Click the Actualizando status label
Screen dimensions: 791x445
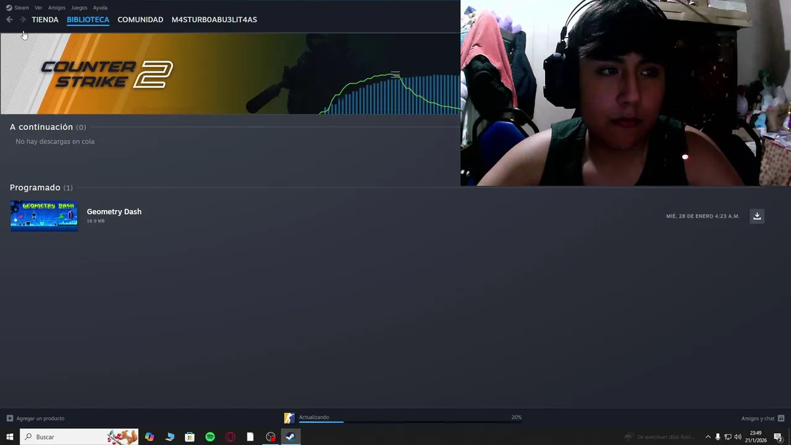tap(314, 417)
